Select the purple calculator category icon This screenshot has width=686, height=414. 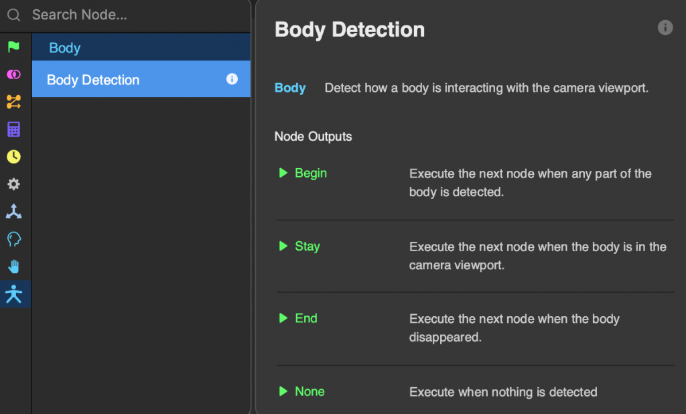[13, 129]
